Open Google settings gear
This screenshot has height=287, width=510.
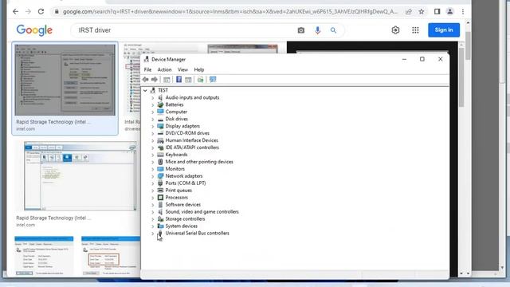(395, 30)
